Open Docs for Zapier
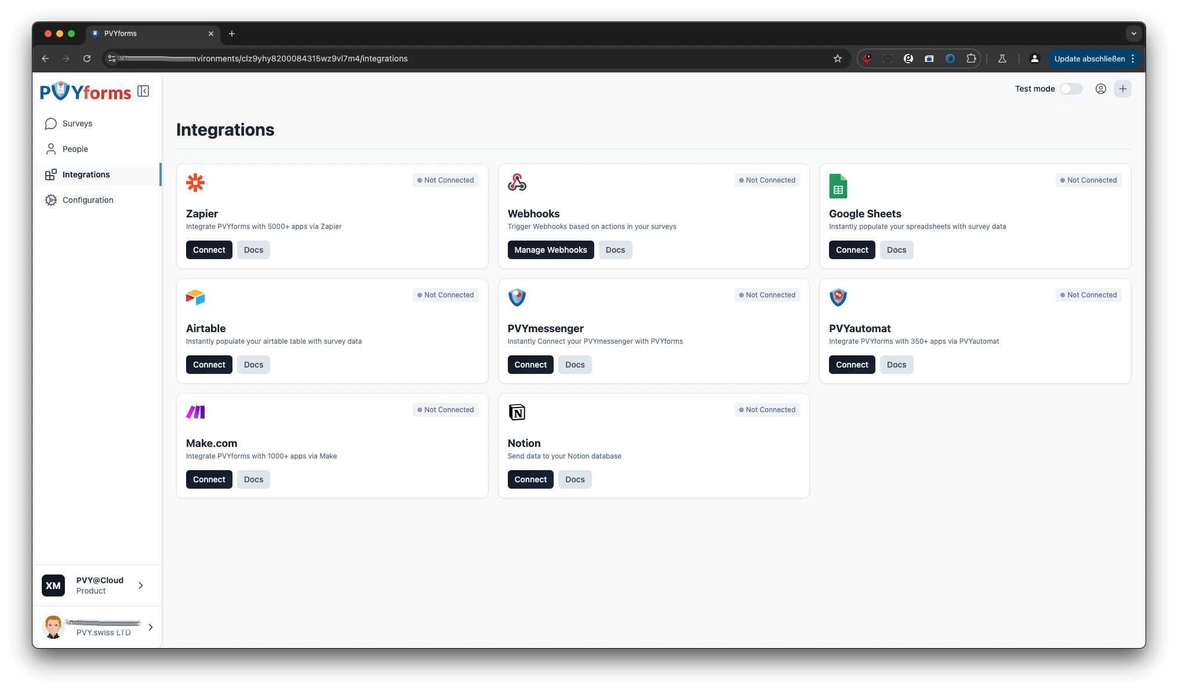 pos(253,250)
